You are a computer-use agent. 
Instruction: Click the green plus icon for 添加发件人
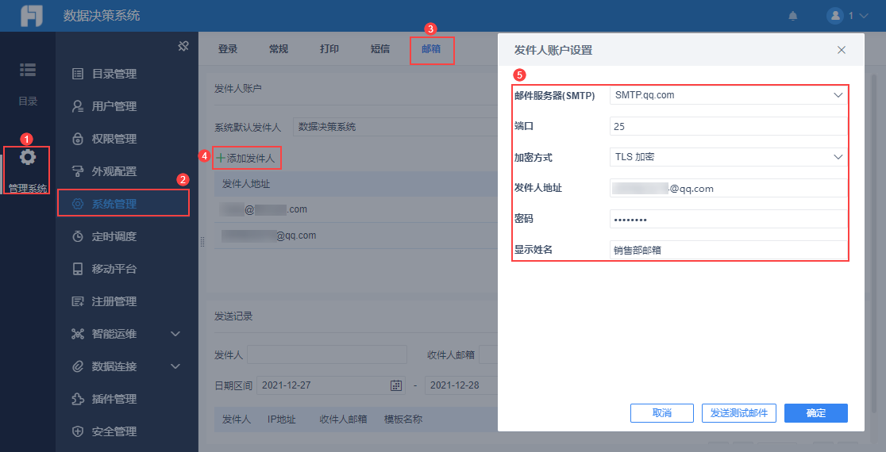point(221,159)
